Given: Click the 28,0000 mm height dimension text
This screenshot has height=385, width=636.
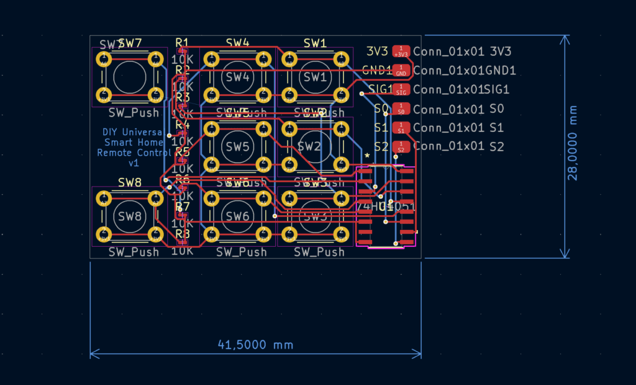Looking at the screenshot, I should coord(572,147).
